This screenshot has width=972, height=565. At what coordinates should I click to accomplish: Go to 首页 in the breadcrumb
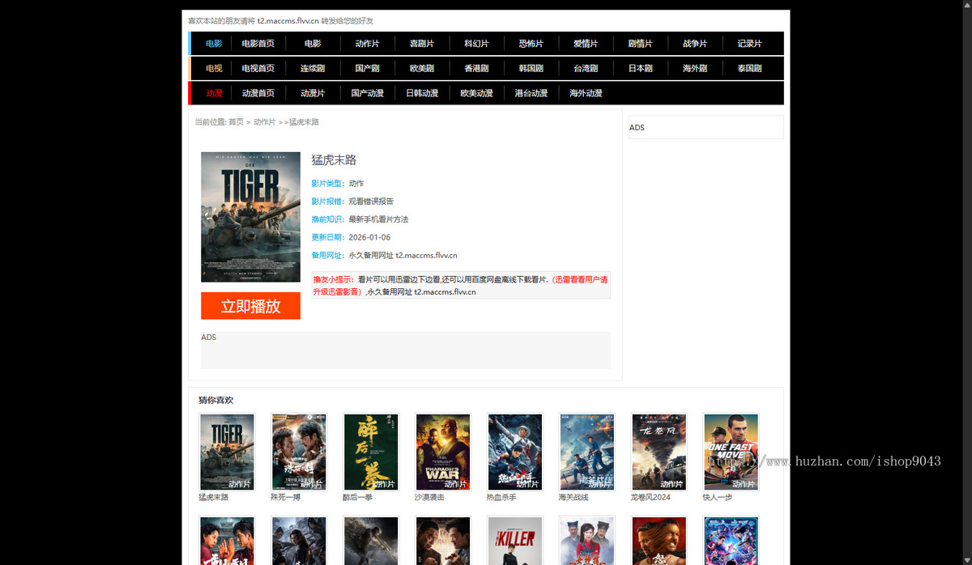pyautogui.click(x=236, y=122)
